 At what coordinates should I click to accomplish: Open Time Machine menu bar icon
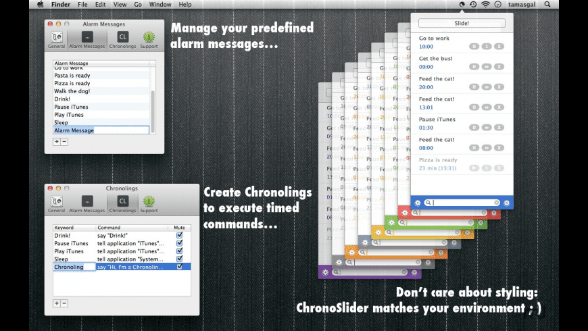point(473,5)
